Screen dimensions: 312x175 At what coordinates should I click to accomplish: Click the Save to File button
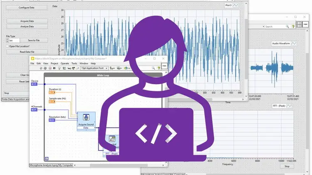pyautogui.click(x=34, y=40)
